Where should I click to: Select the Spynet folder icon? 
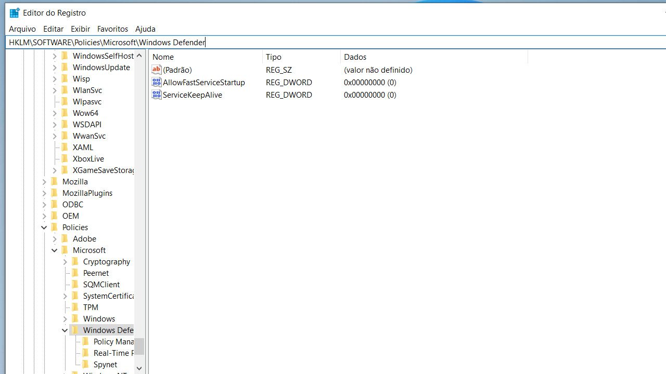[85, 364]
